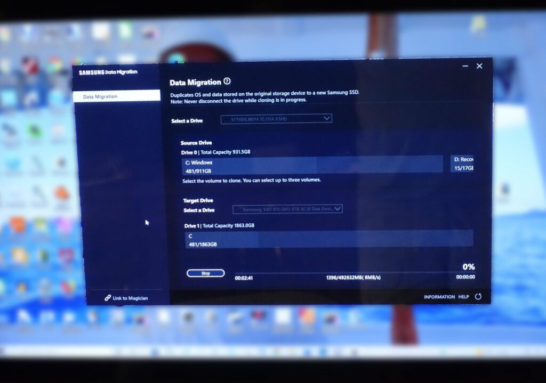Click the "1396/492632MB( 8MB/s)" transfer status
This screenshot has height=383, width=546.
[x=353, y=278]
